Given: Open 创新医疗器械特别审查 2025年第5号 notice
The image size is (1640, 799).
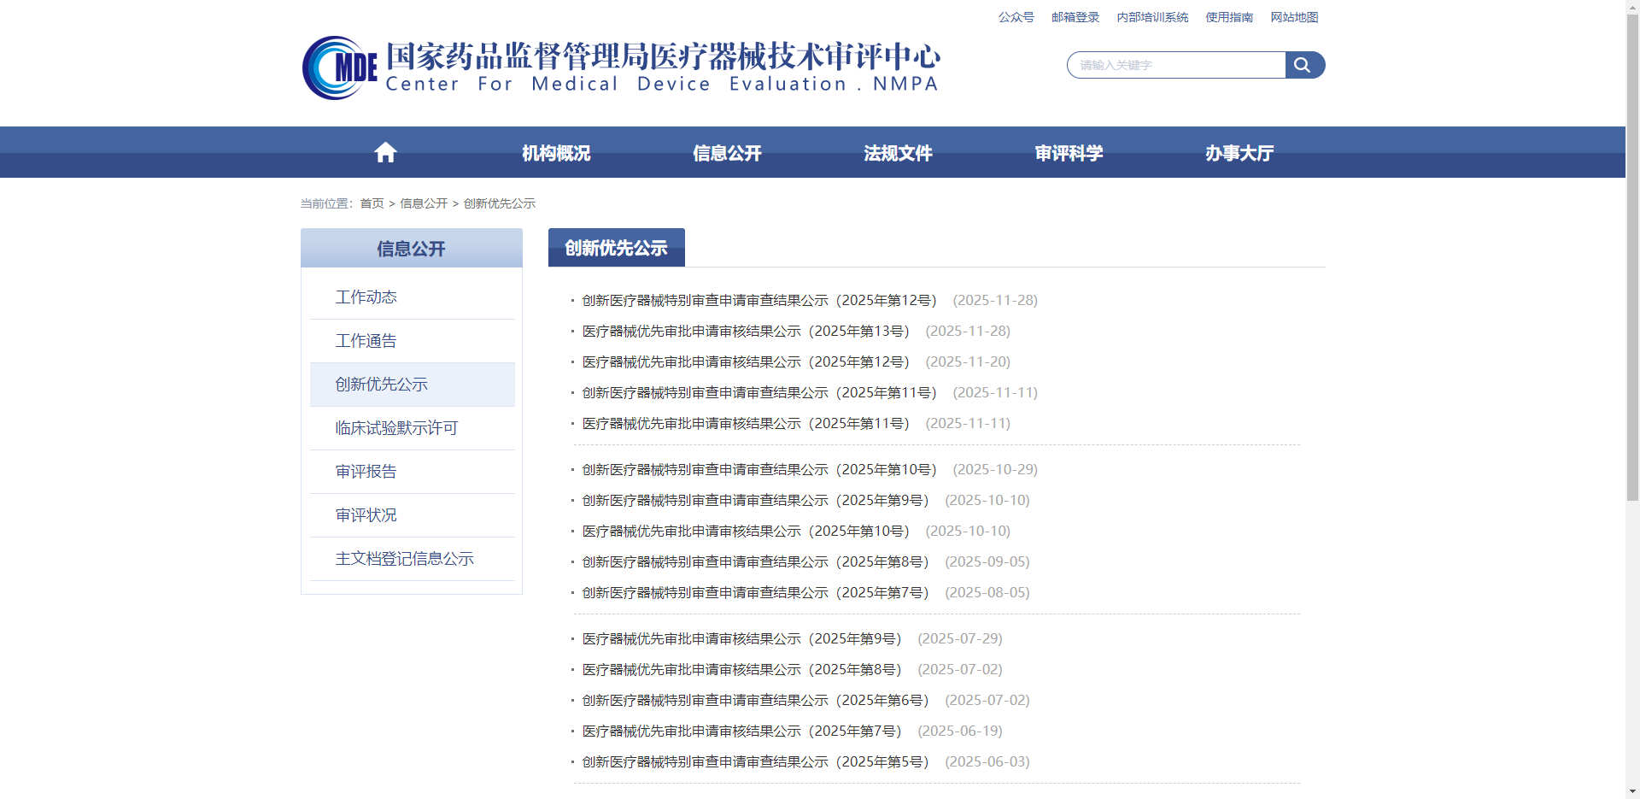Looking at the screenshot, I should [x=755, y=762].
